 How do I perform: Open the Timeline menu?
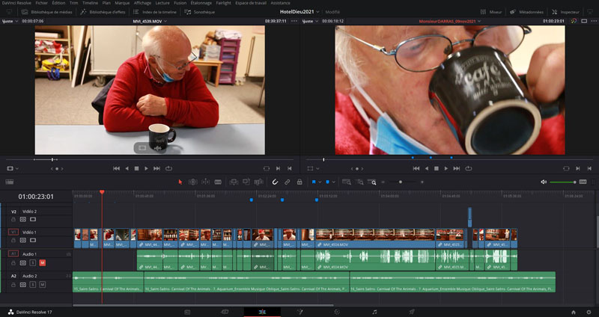tap(90, 3)
